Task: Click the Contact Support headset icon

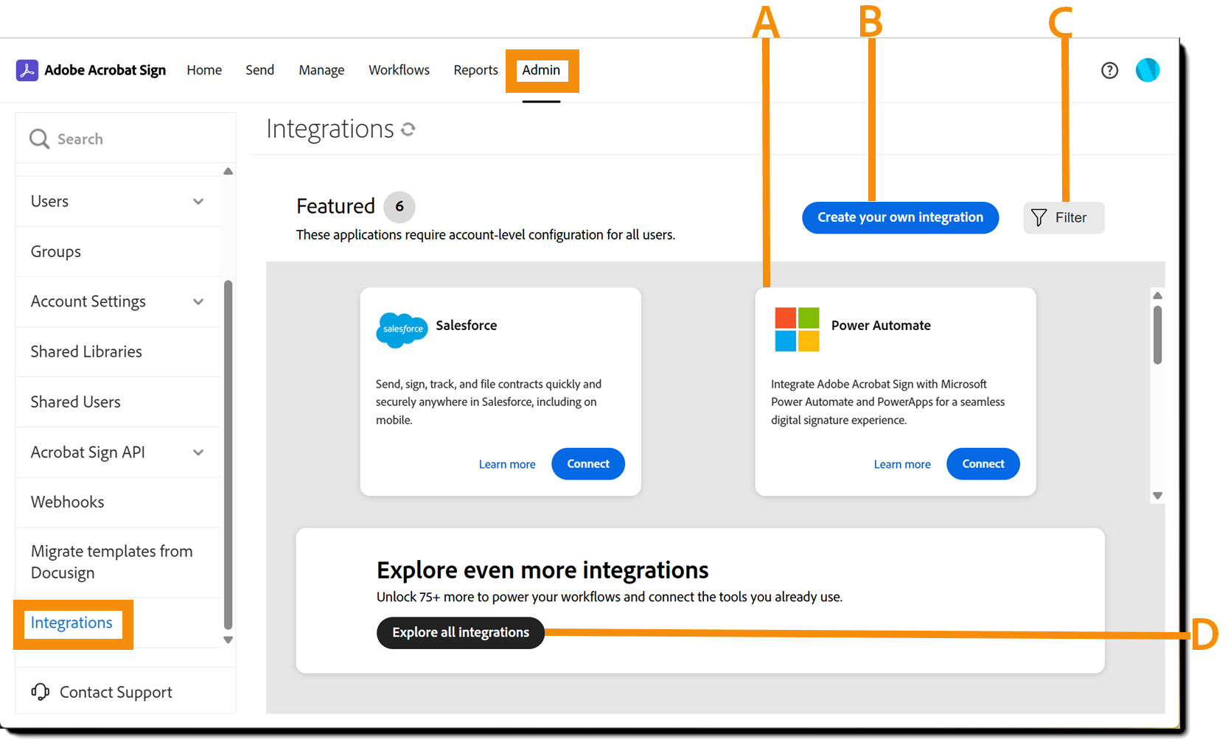Action: (x=39, y=691)
